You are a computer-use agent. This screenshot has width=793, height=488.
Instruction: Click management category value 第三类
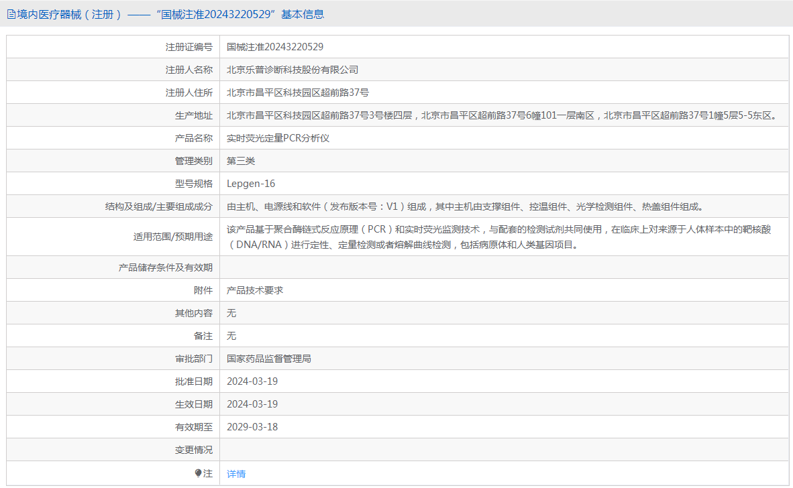(x=241, y=161)
